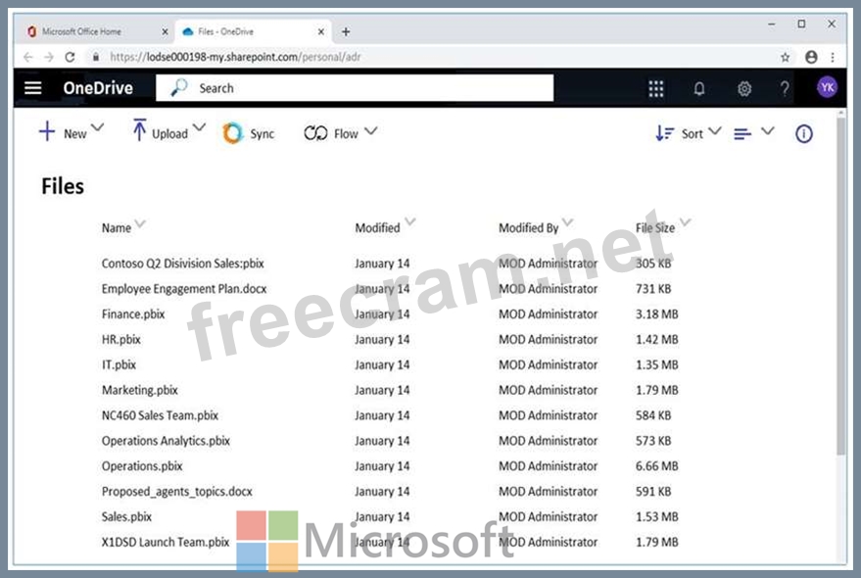Open Sales.pbix file
Viewport: 861px width, 578px height.
[126, 516]
